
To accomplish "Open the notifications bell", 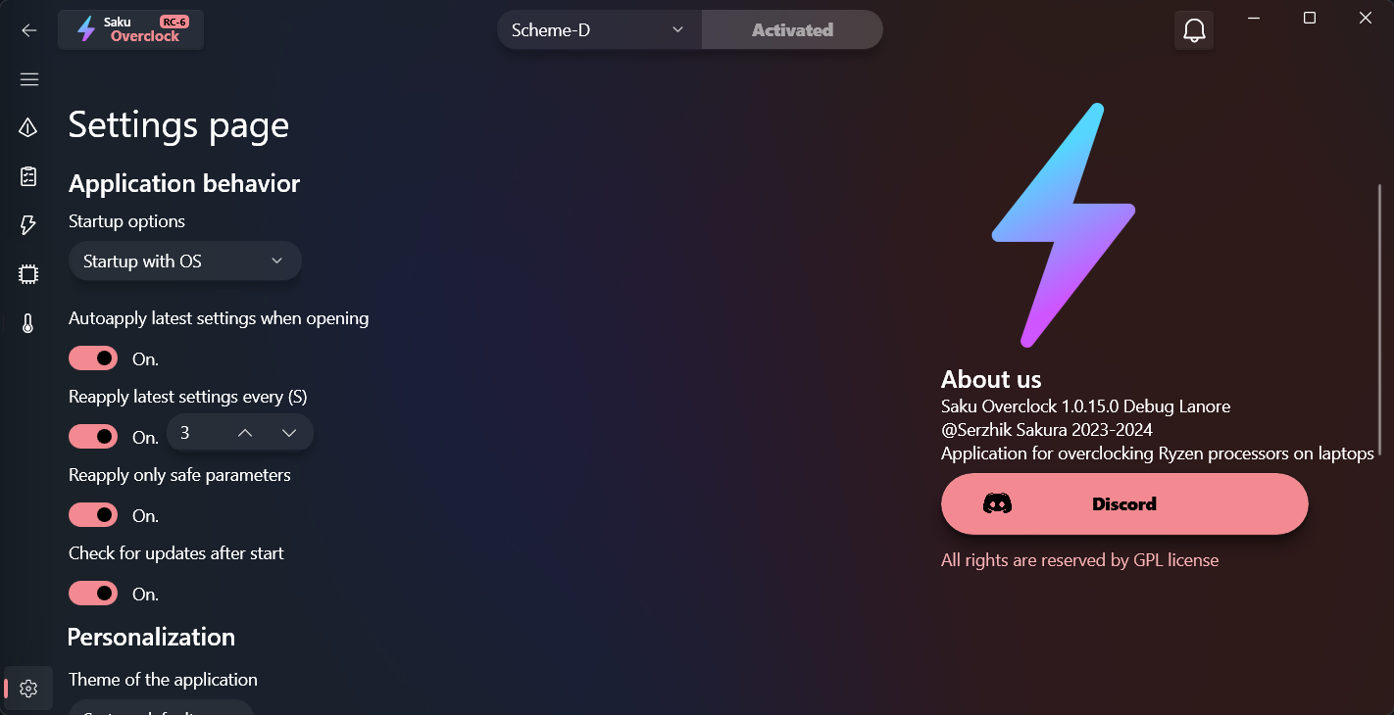I will tap(1194, 30).
